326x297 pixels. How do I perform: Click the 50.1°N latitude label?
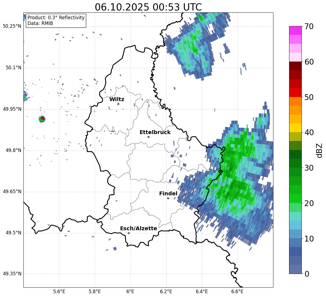pyautogui.click(x=13, y=68)
